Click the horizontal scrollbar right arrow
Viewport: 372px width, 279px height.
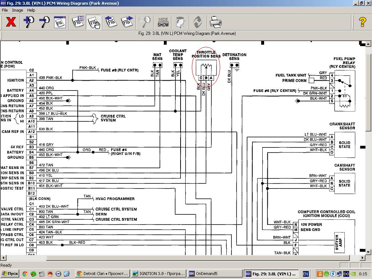[x=362, y=258]
